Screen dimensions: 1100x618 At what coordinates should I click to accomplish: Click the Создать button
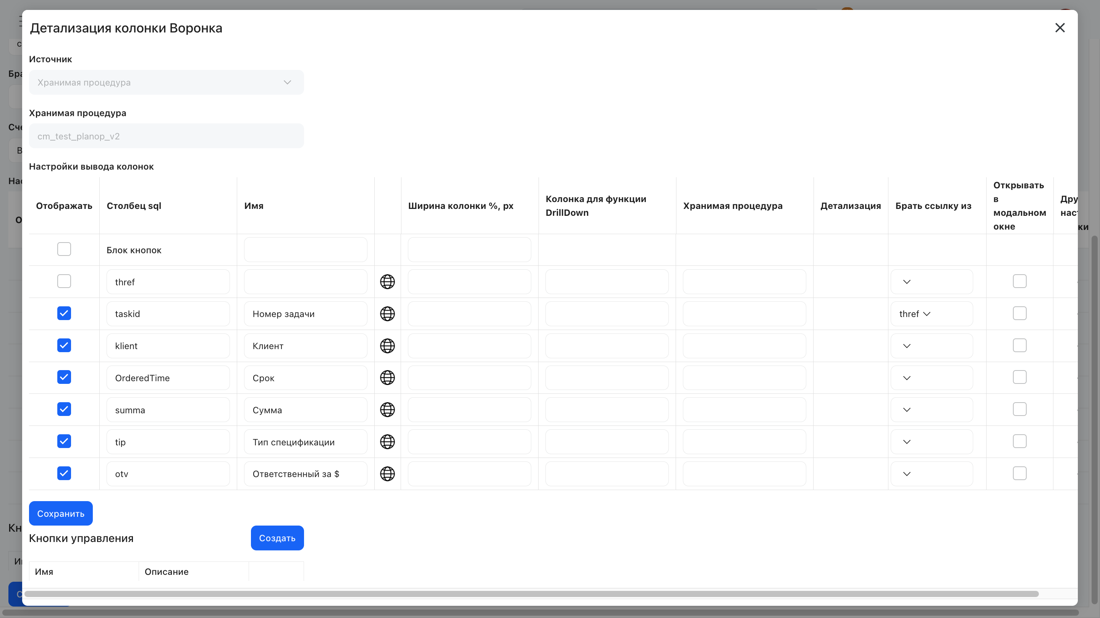pos(277,538)
